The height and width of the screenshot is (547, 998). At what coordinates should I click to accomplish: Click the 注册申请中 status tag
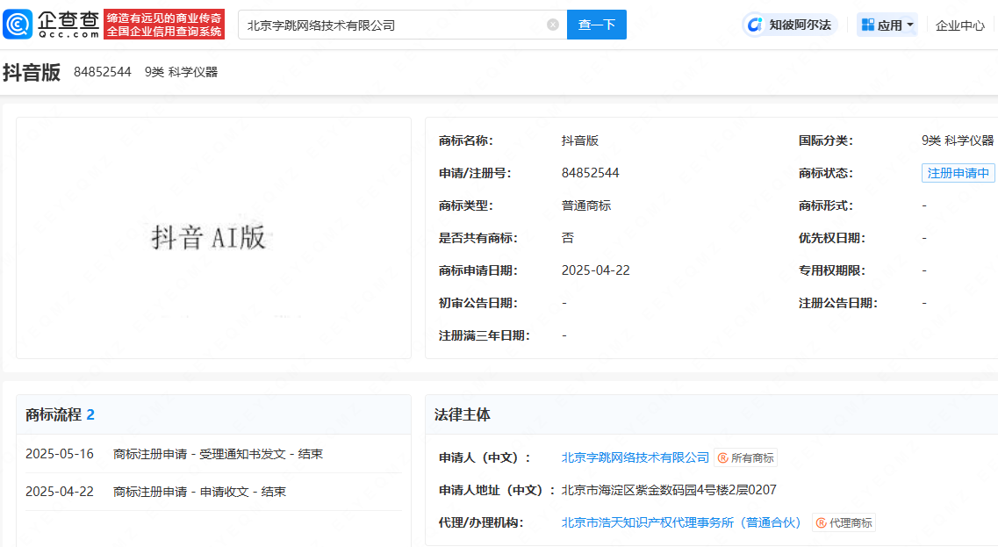[958, 173]
